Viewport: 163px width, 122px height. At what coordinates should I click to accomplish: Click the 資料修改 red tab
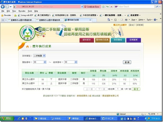coord(87,40)
